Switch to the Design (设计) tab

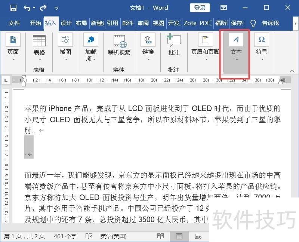(66, 23)
